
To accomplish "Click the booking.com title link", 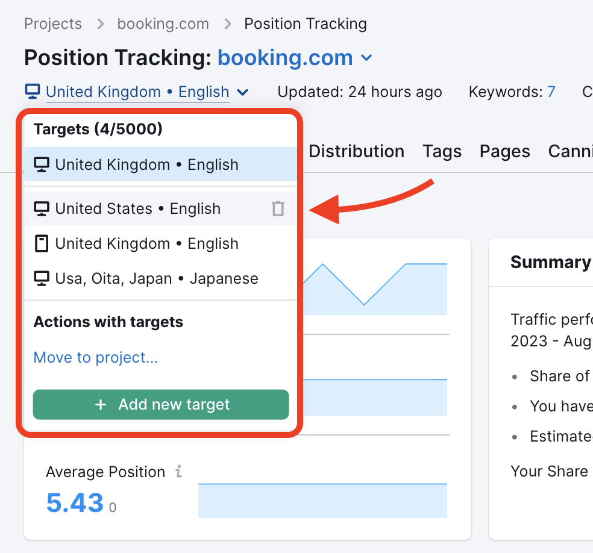I will coord(285,58).
